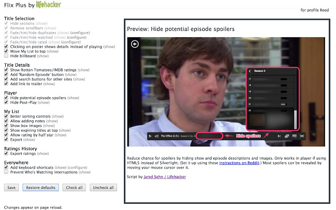Uncheck 'Add keyboard shortcuts' checkbox
The height and width of the screenshot is (210, 336).
pos(6,167)
